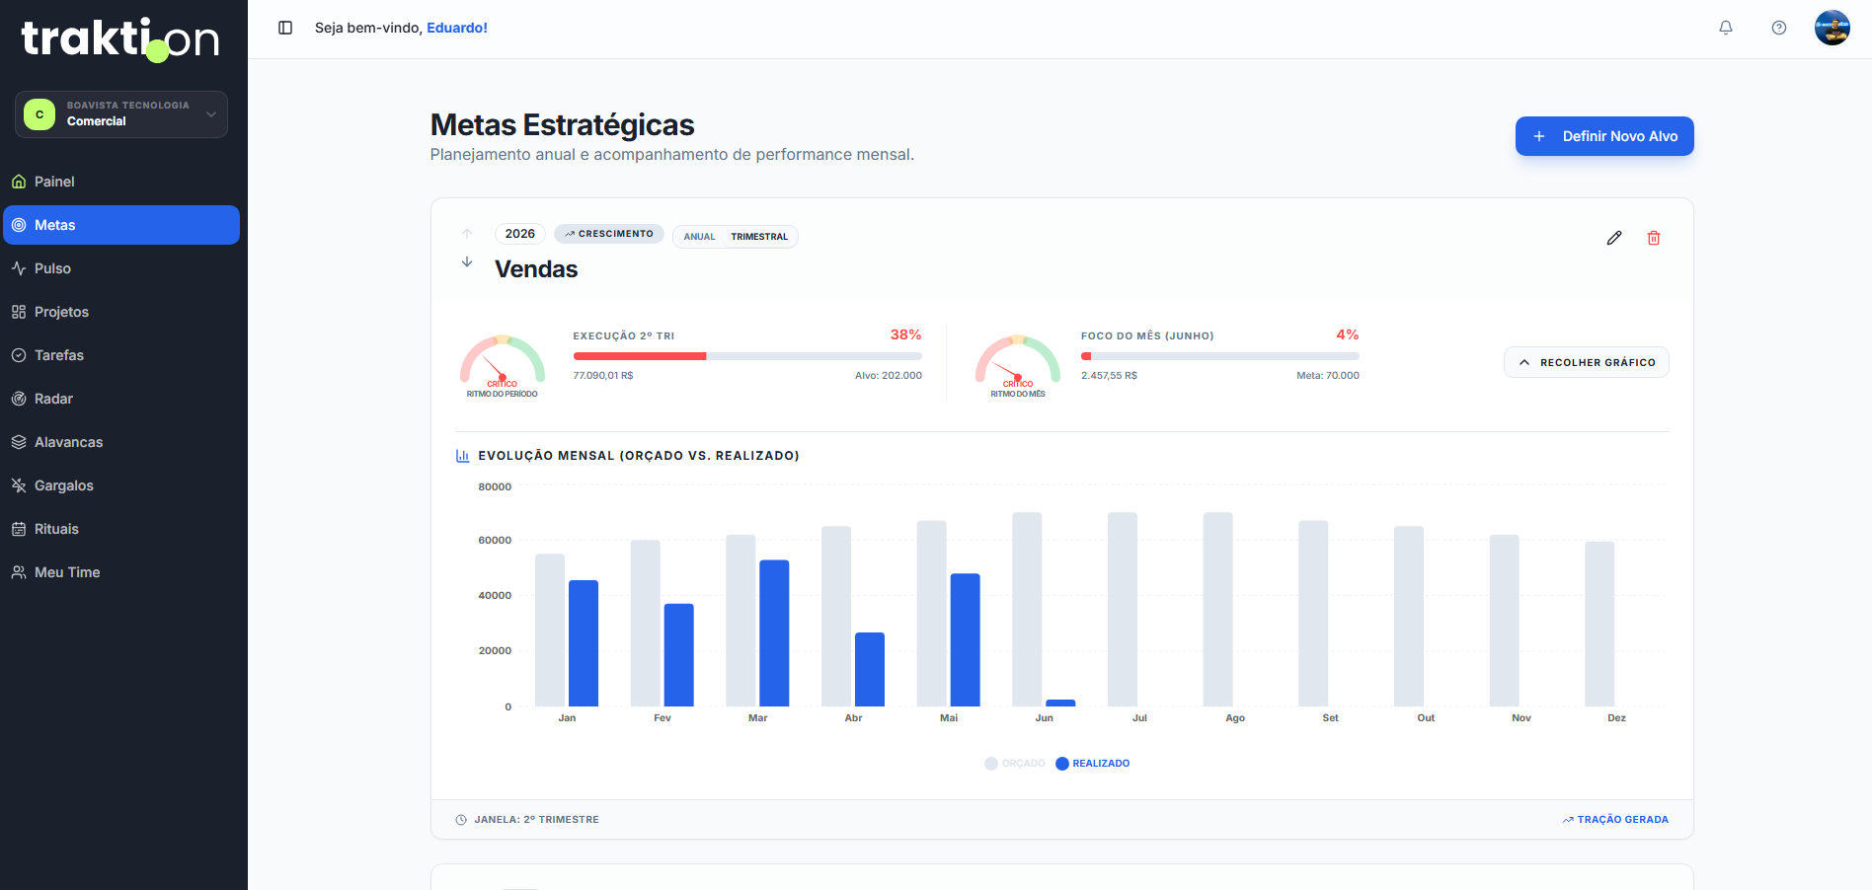Open the help question mark icon
Screen dimensions: 1872x890
(x=1779, y=28)
